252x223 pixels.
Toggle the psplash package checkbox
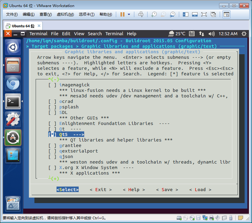(x=53, y=107)
